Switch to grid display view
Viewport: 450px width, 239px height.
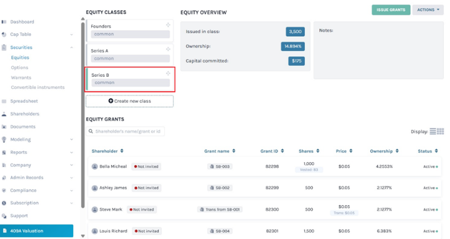point(440,131)
